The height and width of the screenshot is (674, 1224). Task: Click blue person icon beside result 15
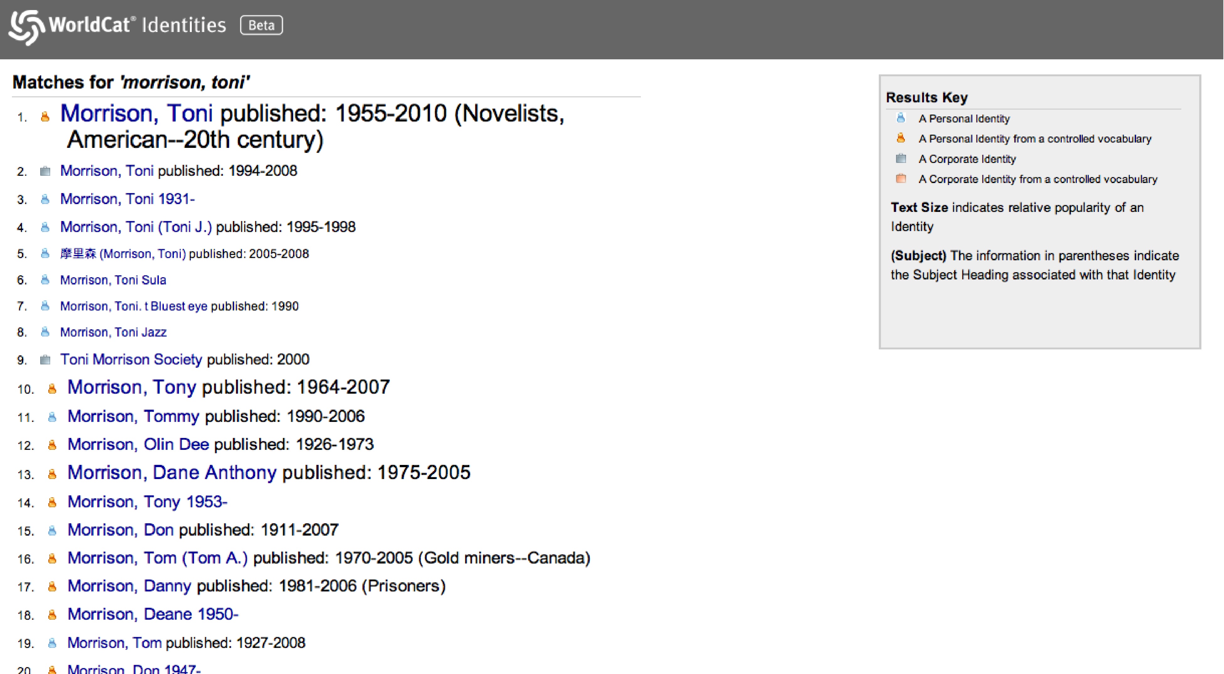click(x=52, y=531)
